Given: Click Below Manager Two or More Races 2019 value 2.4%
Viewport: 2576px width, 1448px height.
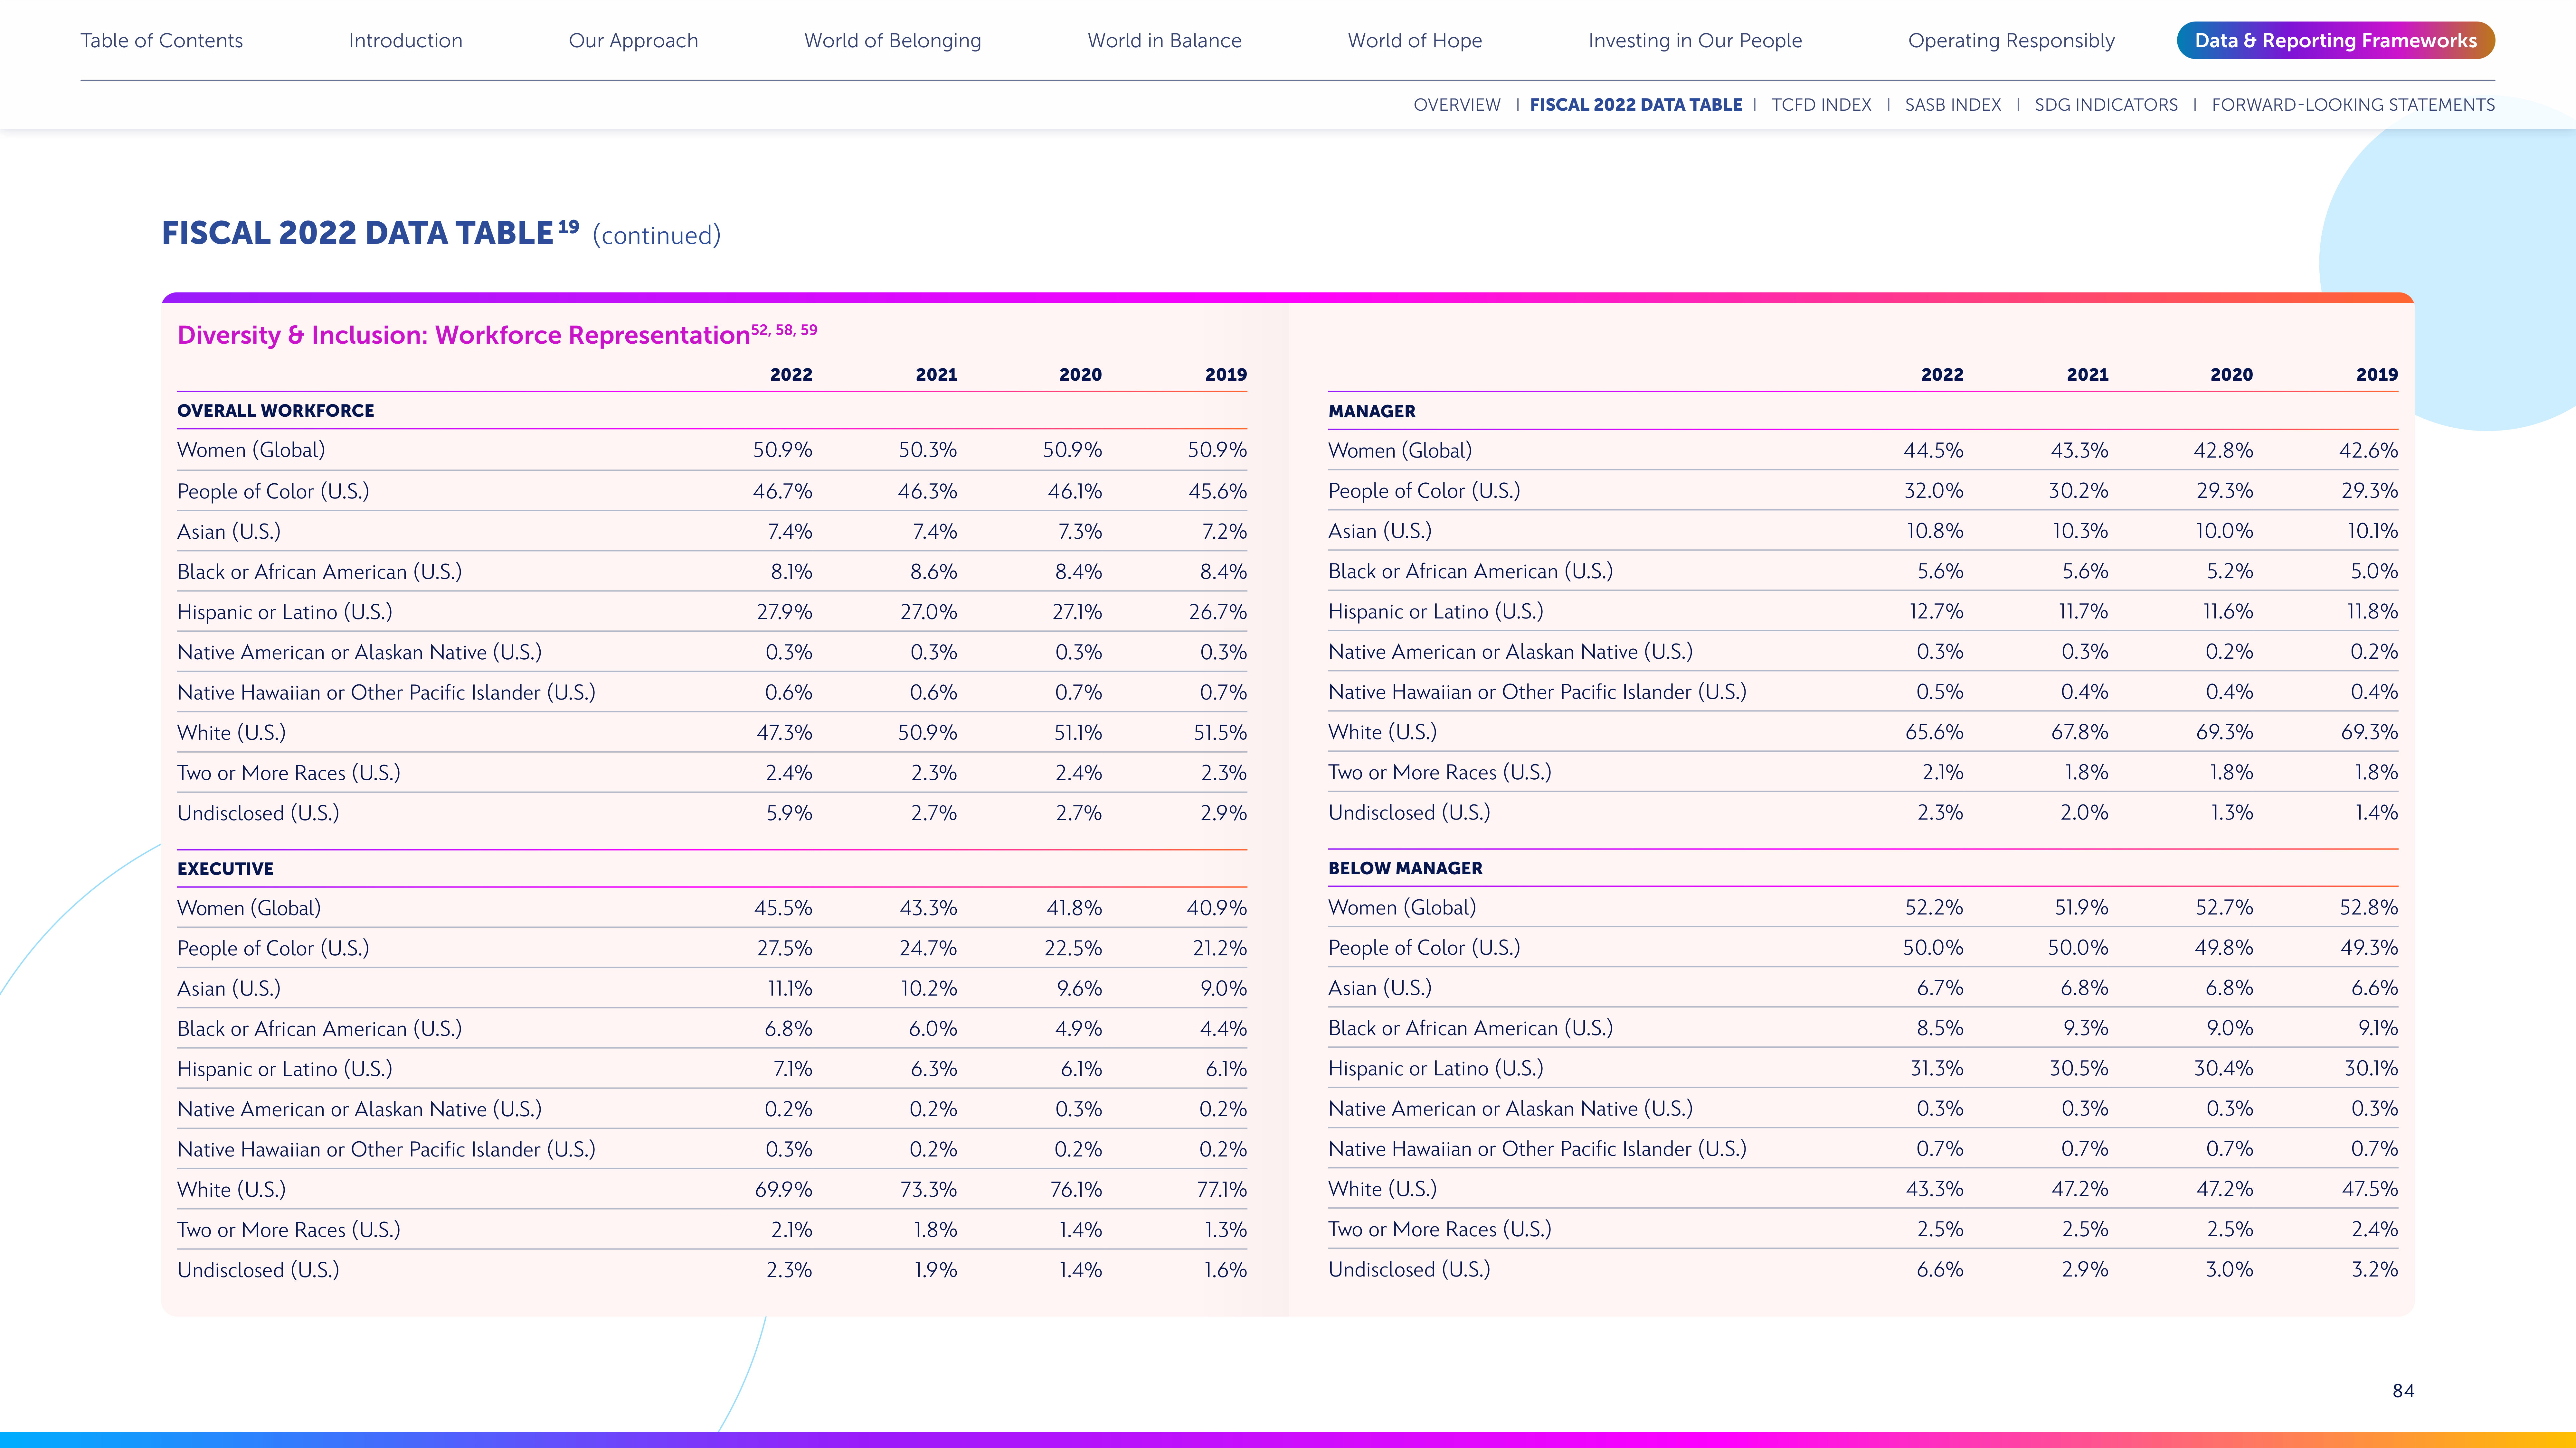Looking at the screenshot, I should pyautogui.click(x=2375, y=1229).
